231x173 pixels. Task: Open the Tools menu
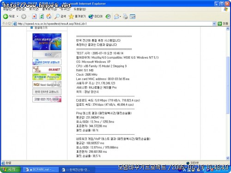coord(65,9)
